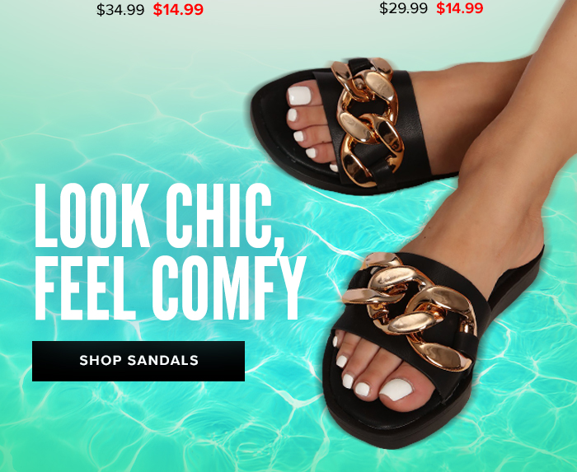577x472 pixels.
Task: Select the $34.99 original price
Action: coord(120,10)
